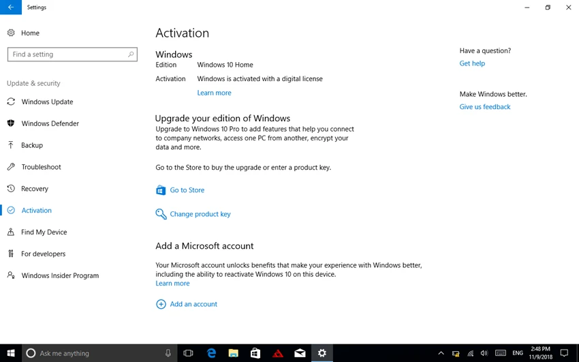Viewport: 579px width, 362px height.
Task: Click the Change product key link
Action: coord(200,214)
